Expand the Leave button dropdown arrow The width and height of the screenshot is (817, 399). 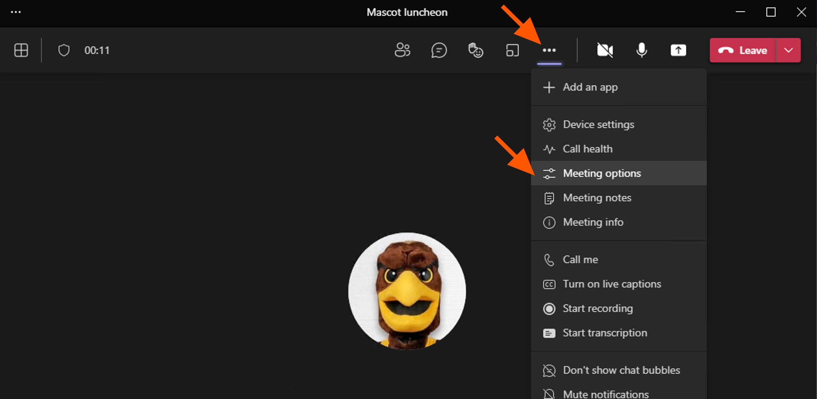tap(788, 50)
